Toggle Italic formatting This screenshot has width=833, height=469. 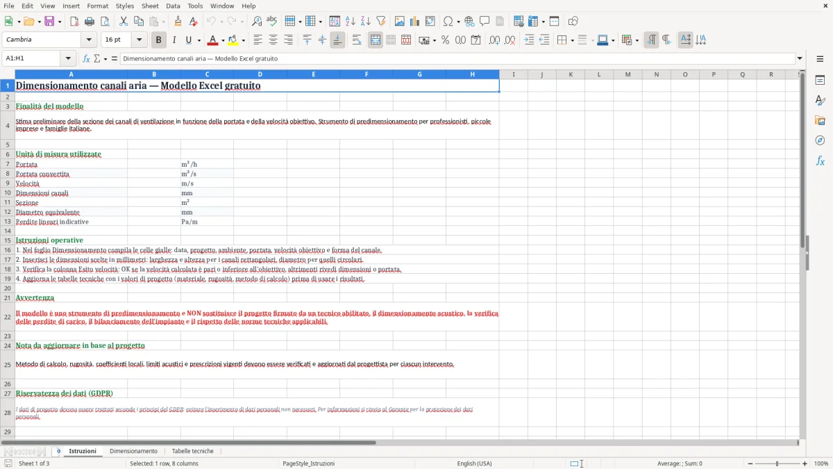[x=174, y=40]
